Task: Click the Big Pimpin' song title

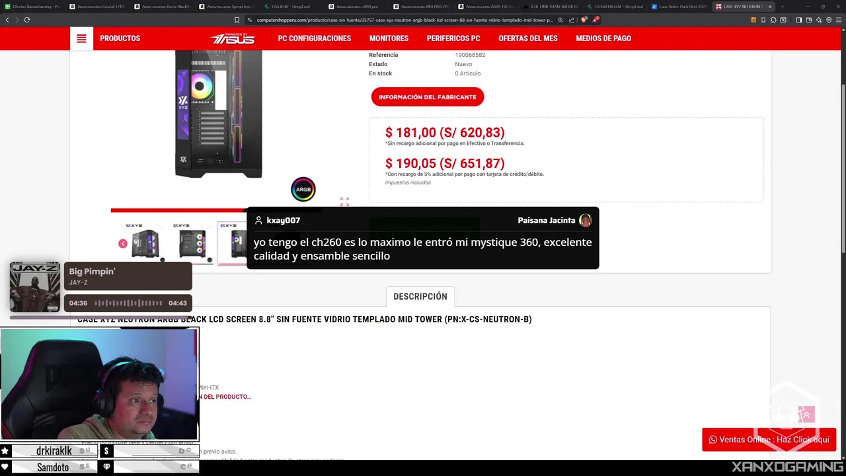Action: 93,271
